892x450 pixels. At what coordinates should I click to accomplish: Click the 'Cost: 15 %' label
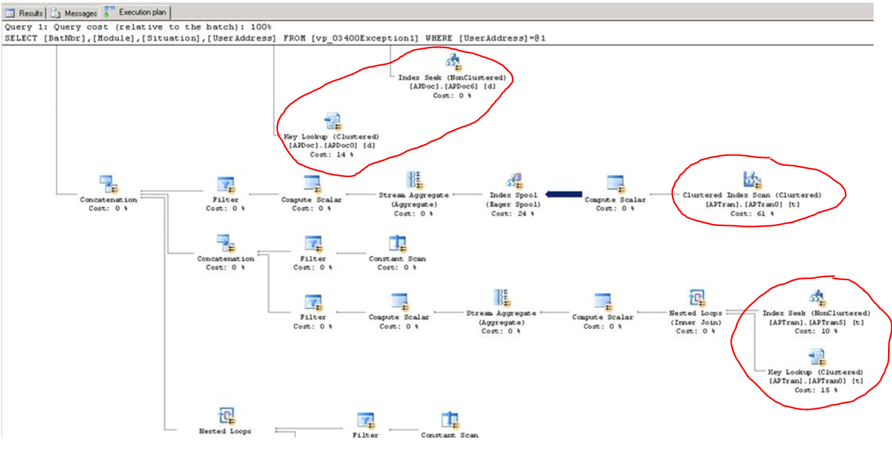click(817, 390)
